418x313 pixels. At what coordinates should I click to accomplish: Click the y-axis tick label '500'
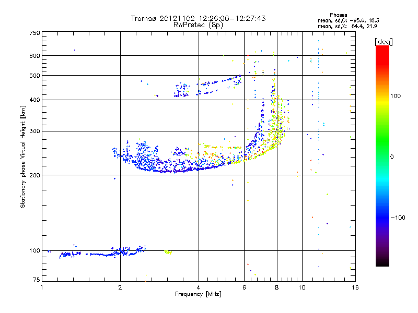click(x=34, y=76)
